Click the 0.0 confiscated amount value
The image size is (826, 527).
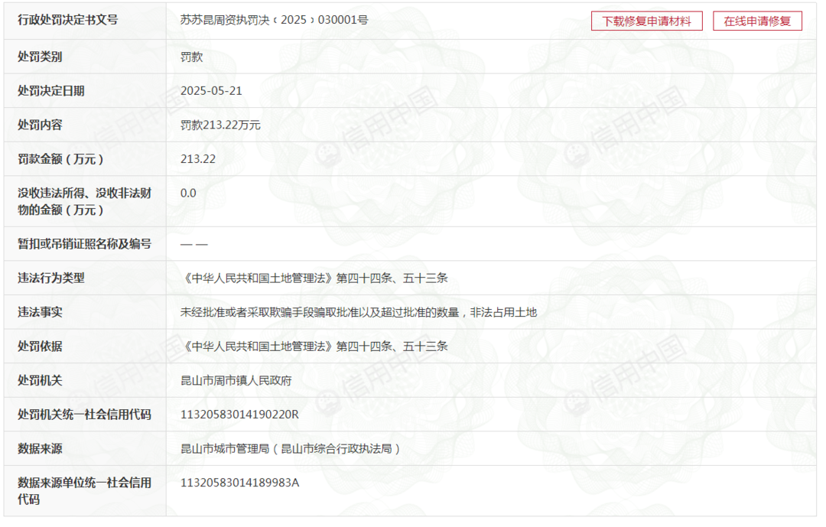(188, 194)
